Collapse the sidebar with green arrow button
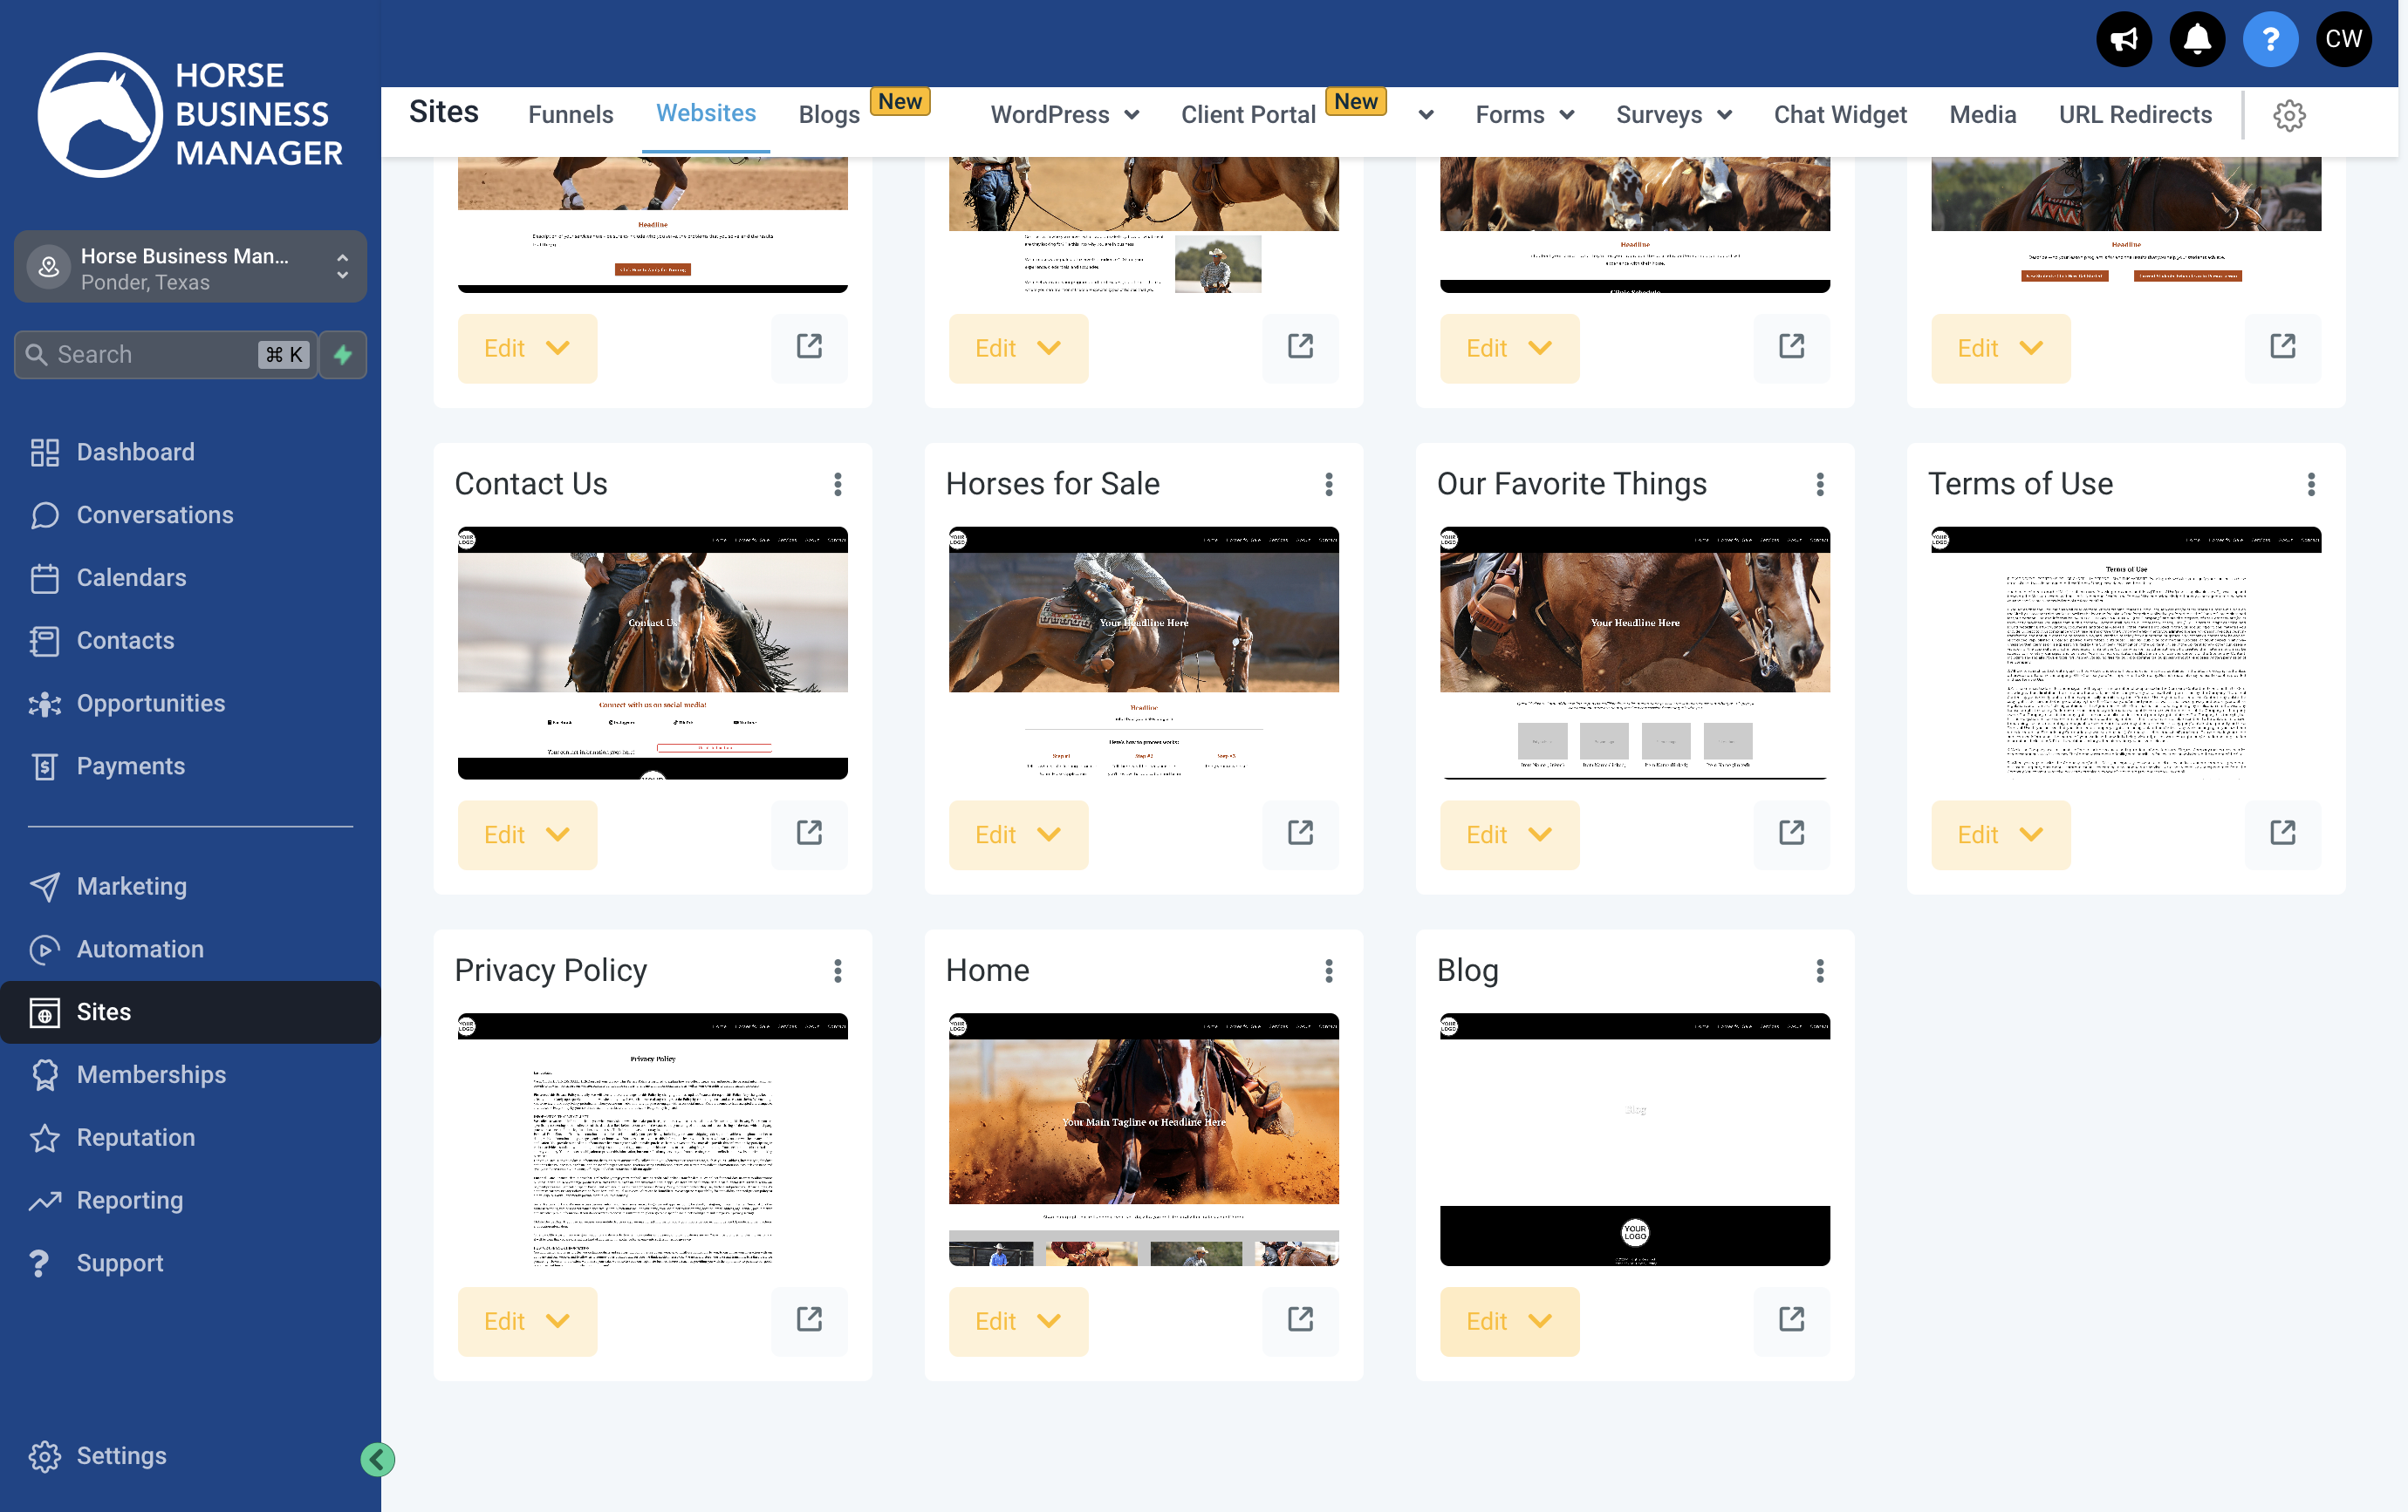Screen dimensions: 2408x1512 coord(377,1459)
